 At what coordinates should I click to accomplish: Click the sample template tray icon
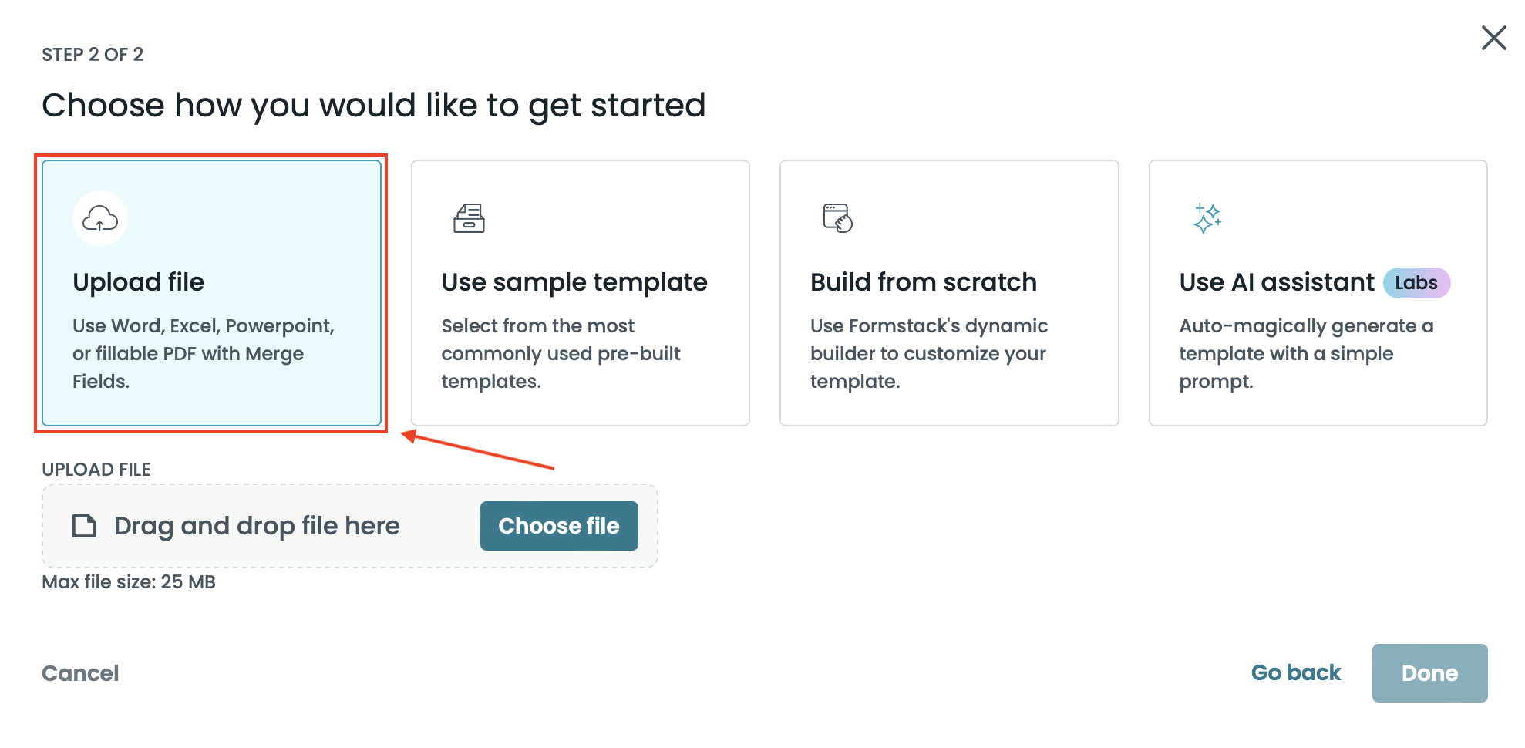pyautogui.click(x=469, y=218)
